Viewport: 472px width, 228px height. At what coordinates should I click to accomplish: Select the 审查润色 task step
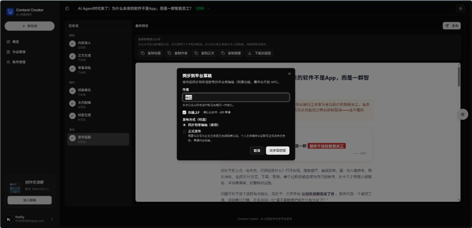(x=98, y=69)
